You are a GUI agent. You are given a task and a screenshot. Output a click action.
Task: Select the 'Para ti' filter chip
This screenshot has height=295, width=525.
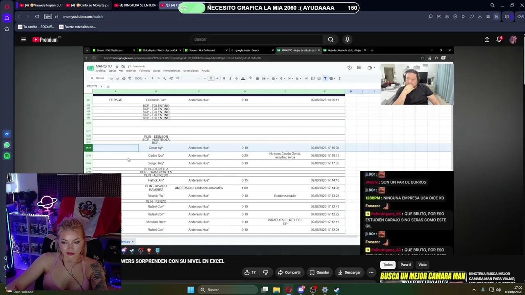(x=406, y=265)
